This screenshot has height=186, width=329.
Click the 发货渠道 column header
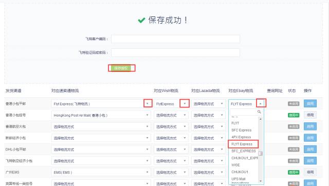(x=13, y=91)
